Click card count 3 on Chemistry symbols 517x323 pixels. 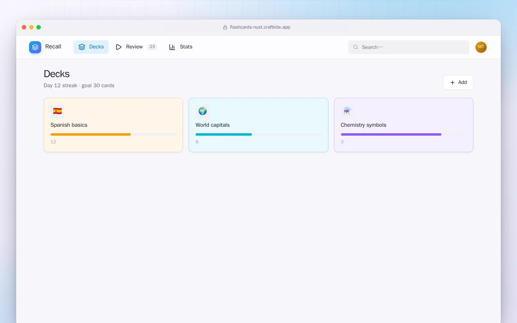pyautogui.click(x=342, y=142)
